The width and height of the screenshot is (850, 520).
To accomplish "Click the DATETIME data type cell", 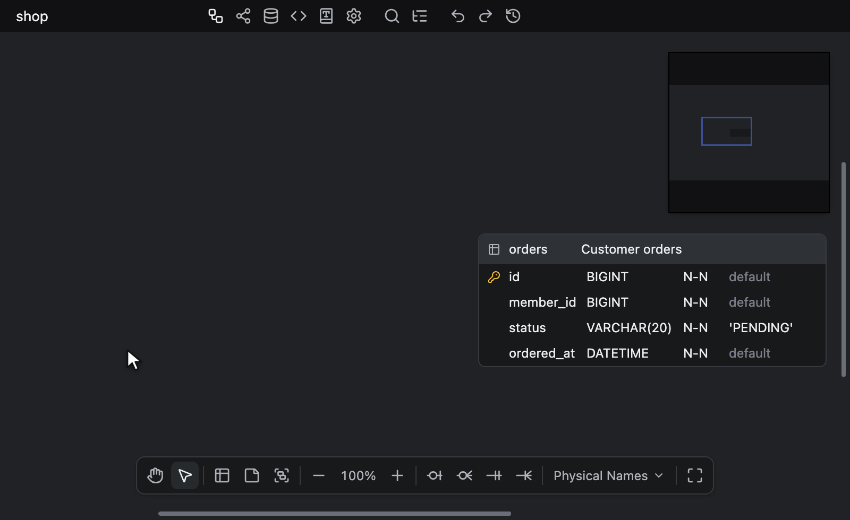I will [617, 353].
